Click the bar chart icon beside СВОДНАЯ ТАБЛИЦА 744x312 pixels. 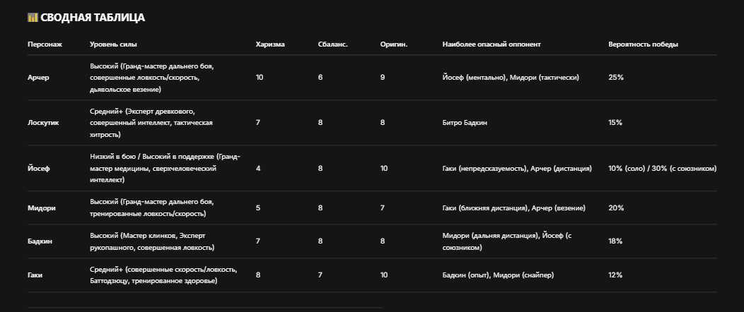[33, 18]
